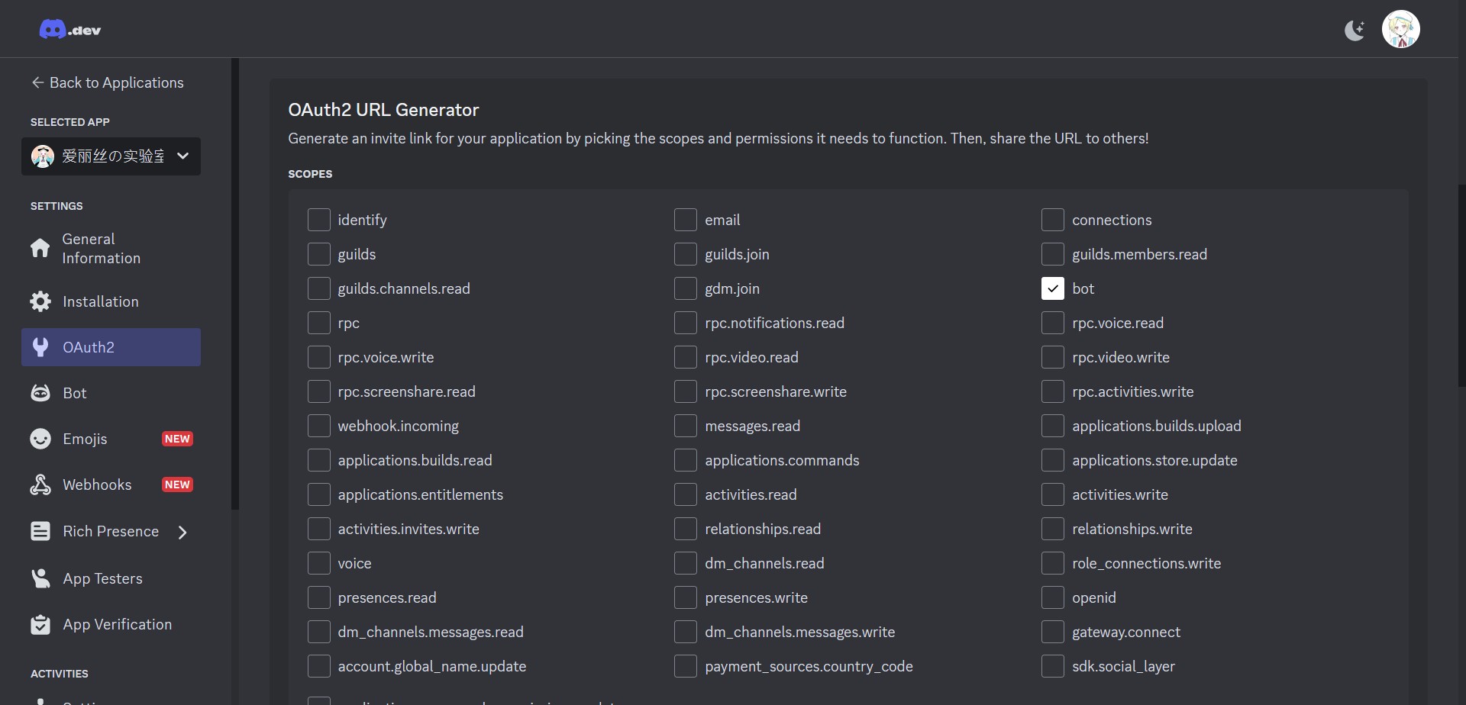Click the General Information home icon
Image resolution: width=1466 pixels, height=705 pixels.
click(40, 249)
